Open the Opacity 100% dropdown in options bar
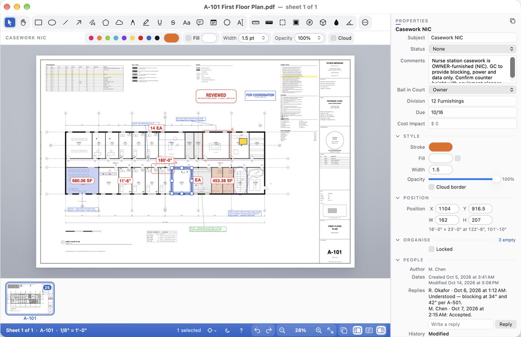Screen dimensions: 521x337 (x=310, y=38)
